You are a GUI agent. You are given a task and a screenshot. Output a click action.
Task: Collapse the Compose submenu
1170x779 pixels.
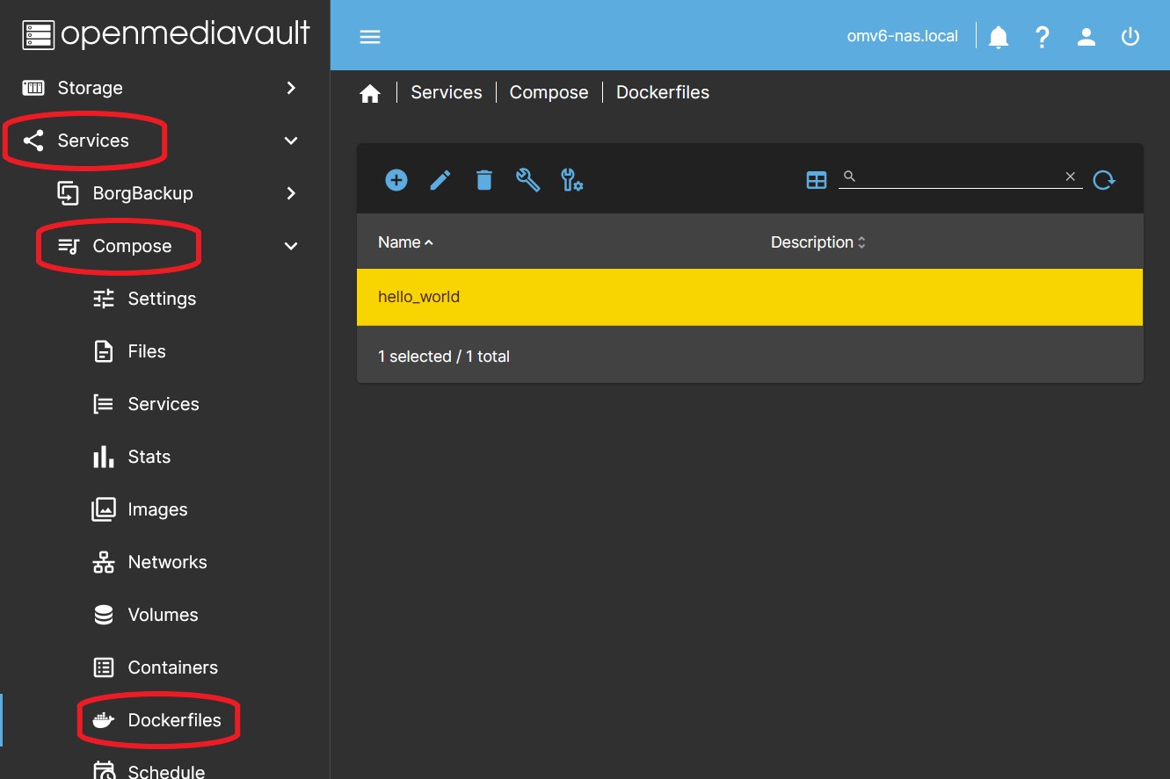coord(291,246)
